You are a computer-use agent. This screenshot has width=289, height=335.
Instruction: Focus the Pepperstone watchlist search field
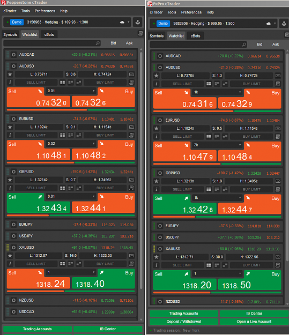pyautogui.click(x=52, y=43)
